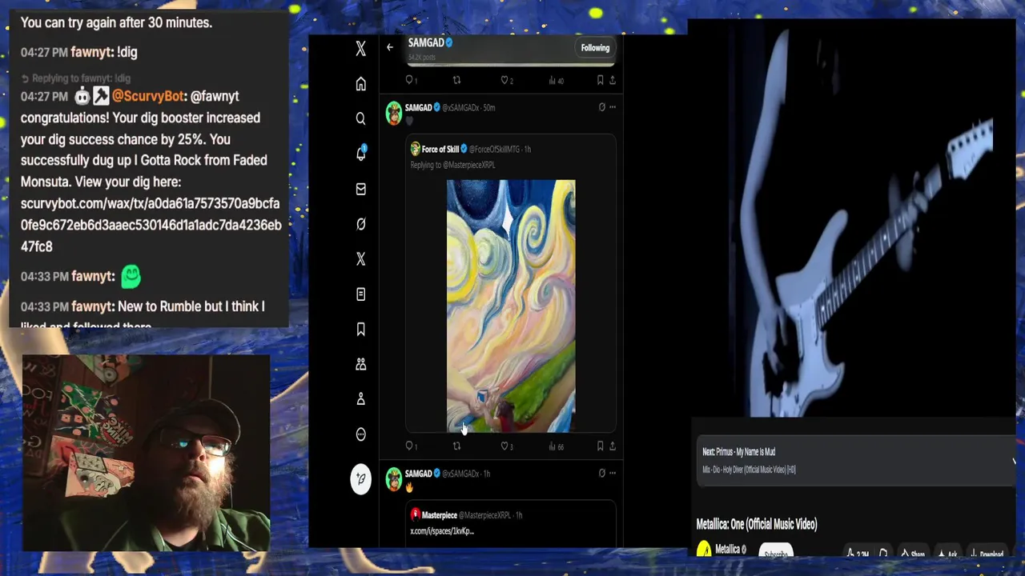Open the Metallica channel avatar

704,550
